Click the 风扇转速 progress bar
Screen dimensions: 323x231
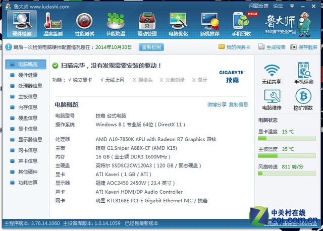[x=287, y=174]
